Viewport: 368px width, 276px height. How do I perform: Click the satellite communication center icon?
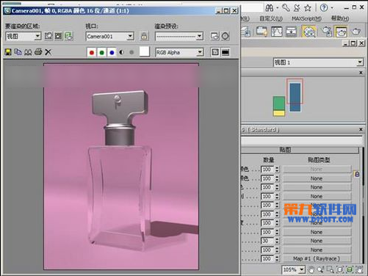pyautogui.click(x=297, y=8)
